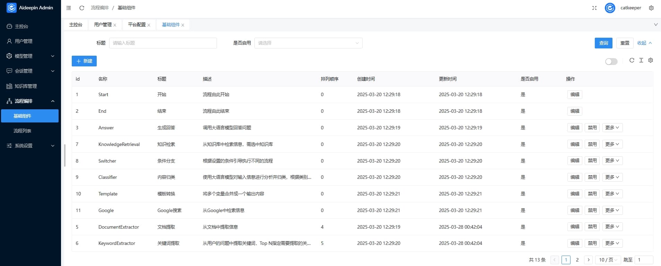Edit the Template component row
This screenshot has width=661, height=266.
[575, 194]
